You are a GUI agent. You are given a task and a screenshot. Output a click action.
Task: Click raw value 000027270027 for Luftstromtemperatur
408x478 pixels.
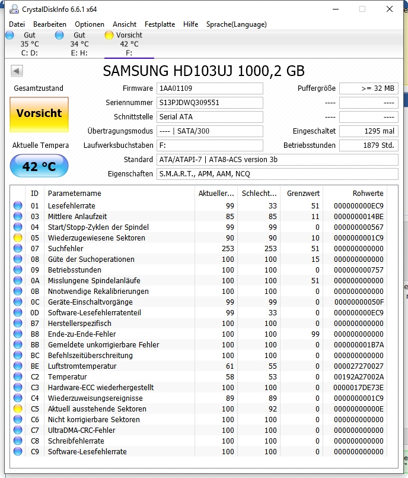pyautogui.click(x=359, y=366)
